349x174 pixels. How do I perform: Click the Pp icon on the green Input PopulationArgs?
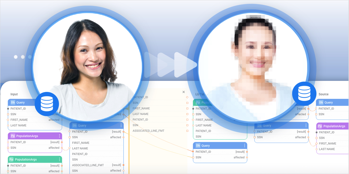coord(11,159)
